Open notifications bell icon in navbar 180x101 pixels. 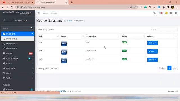coord(166,13)
